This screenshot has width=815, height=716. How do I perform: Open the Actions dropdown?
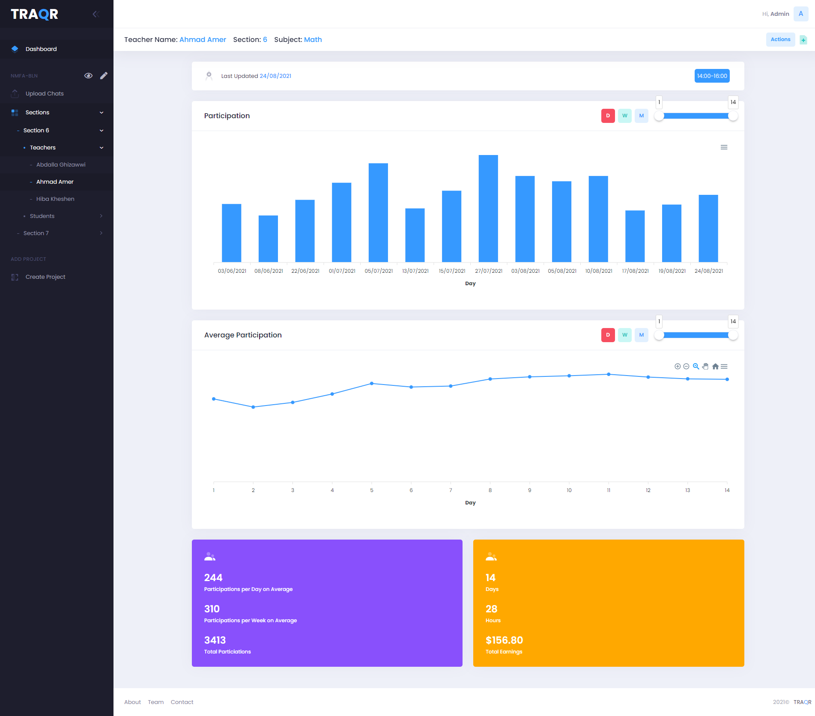tap(780, 39)
